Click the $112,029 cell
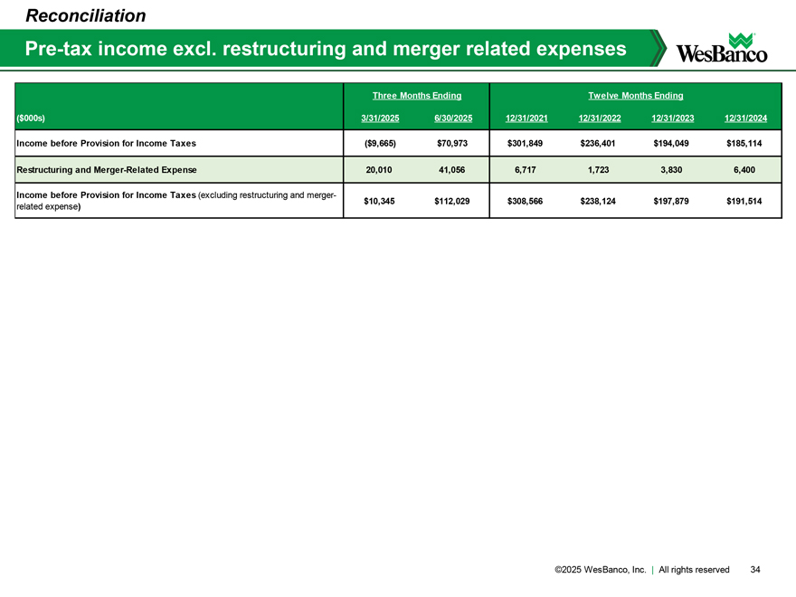This screenshot has width=796, height=597. tap(451, 201)
